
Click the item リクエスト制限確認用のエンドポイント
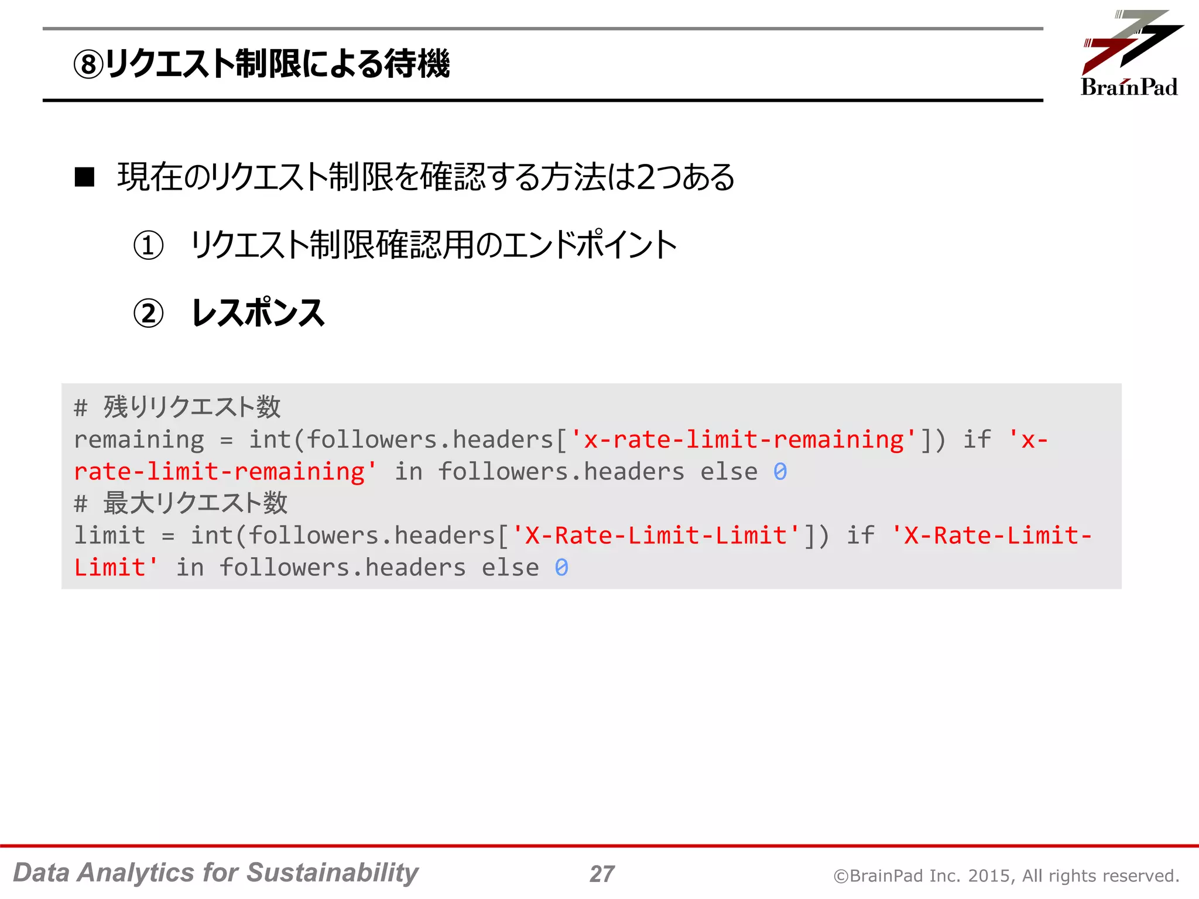pos(434,245)
